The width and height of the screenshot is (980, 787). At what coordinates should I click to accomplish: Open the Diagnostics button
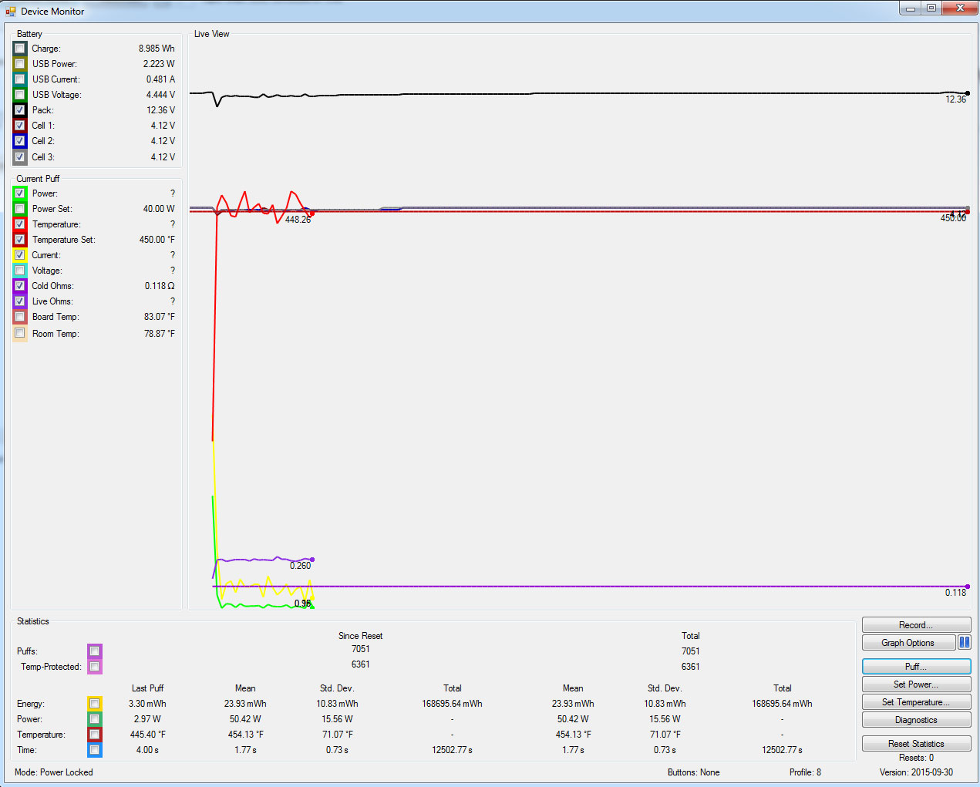pyautogui.click(x=915, y=720)
